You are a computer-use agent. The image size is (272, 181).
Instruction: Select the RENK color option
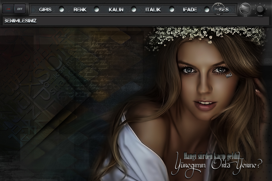[80, 10]
